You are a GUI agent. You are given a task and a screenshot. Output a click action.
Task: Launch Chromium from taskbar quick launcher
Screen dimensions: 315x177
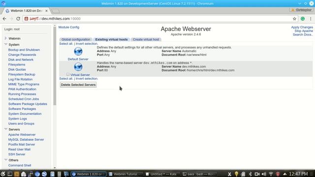tap(37, 174)
